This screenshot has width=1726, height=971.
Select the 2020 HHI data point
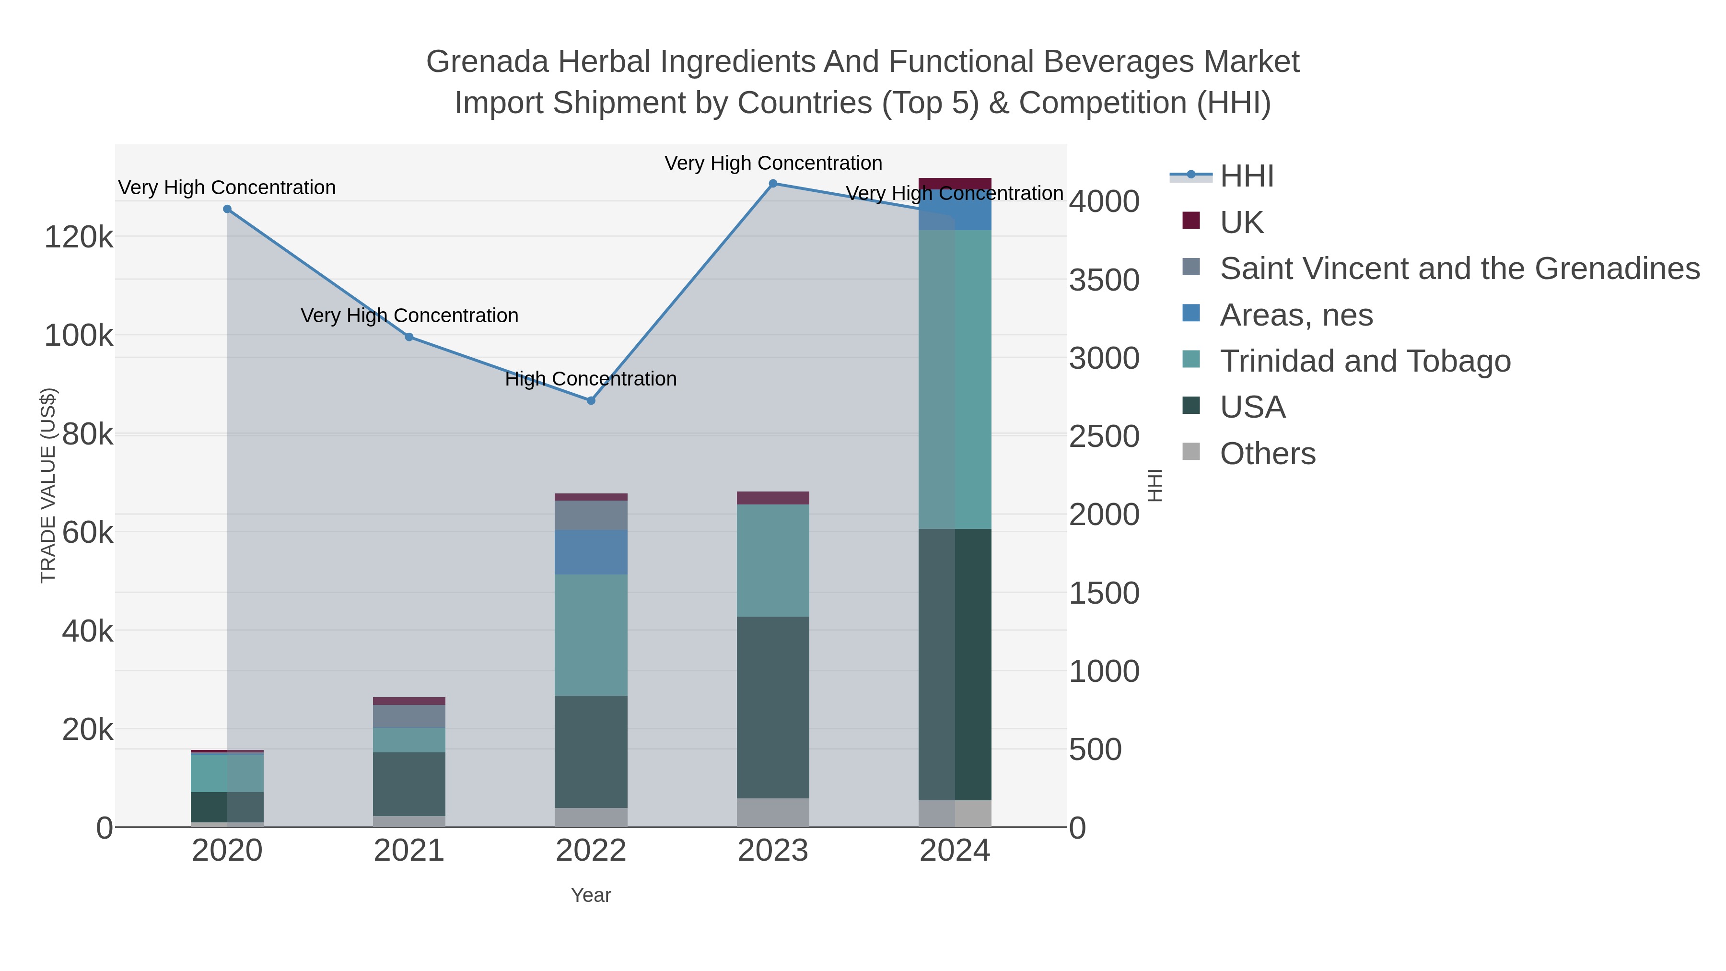[227, 209]
